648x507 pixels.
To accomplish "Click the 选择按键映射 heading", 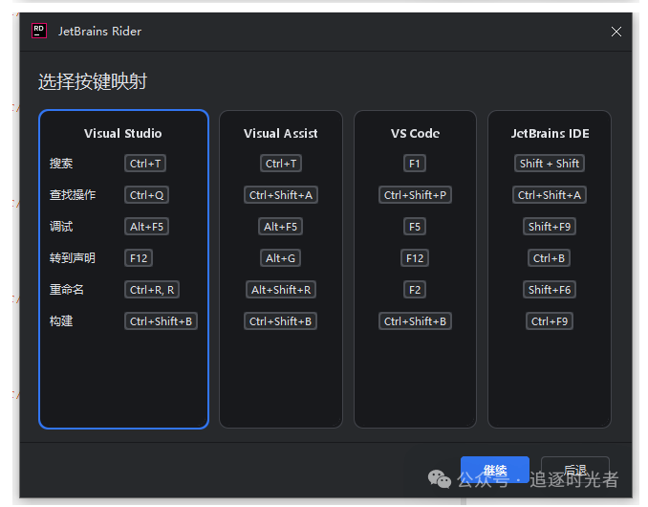I will point(93,81).
